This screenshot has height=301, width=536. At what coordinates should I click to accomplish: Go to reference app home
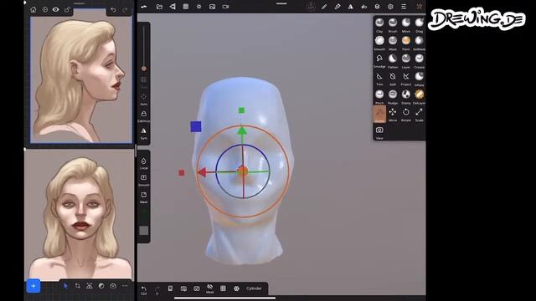(33, 9)
